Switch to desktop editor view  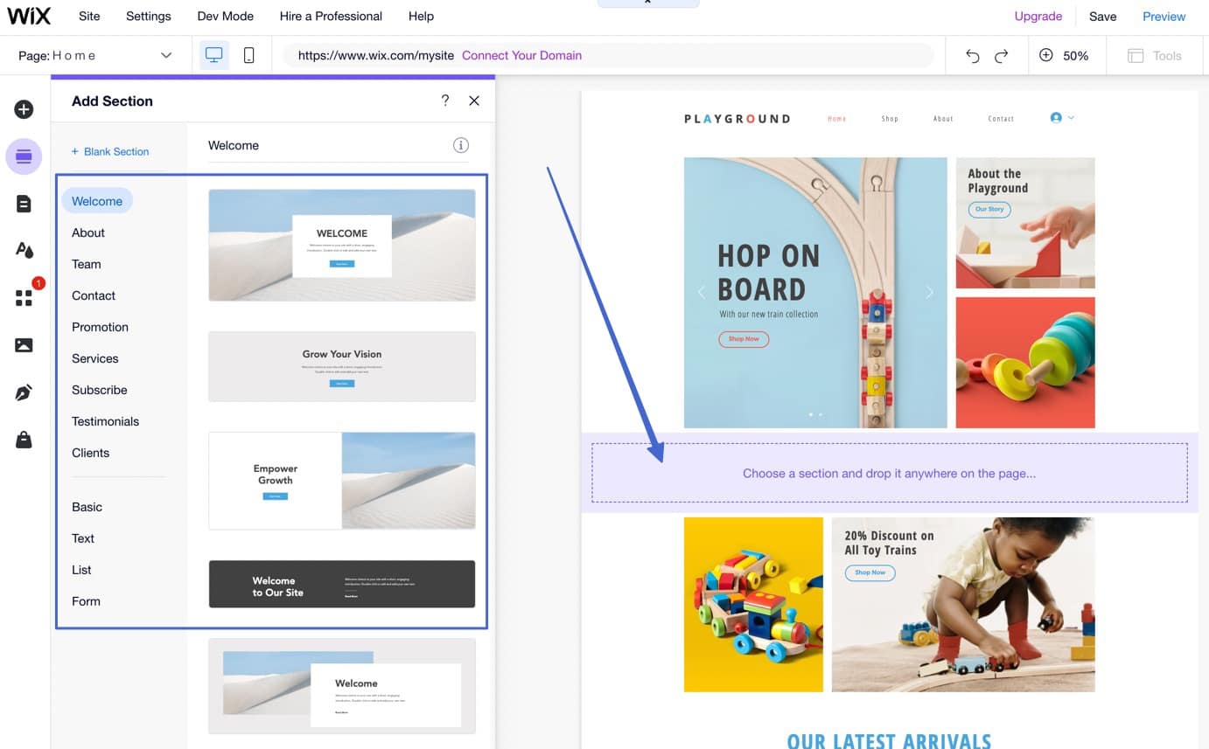[x=212, y=54]
